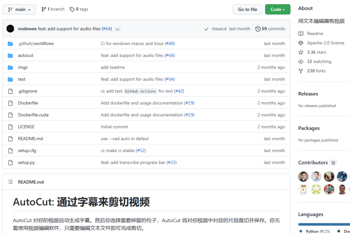
Task: Open pull request #64 link in commit header
Action: point(107,29)
